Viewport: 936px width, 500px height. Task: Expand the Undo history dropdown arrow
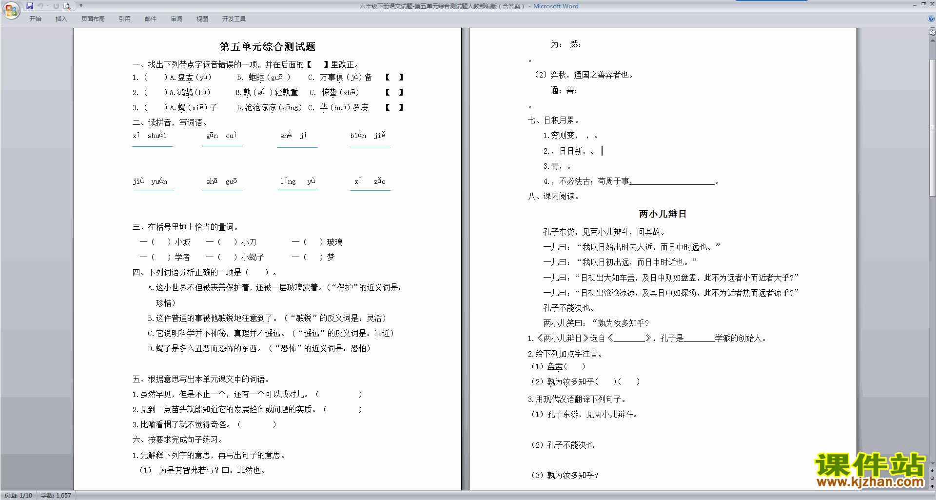pyautogui.click(x=47, y=6)
